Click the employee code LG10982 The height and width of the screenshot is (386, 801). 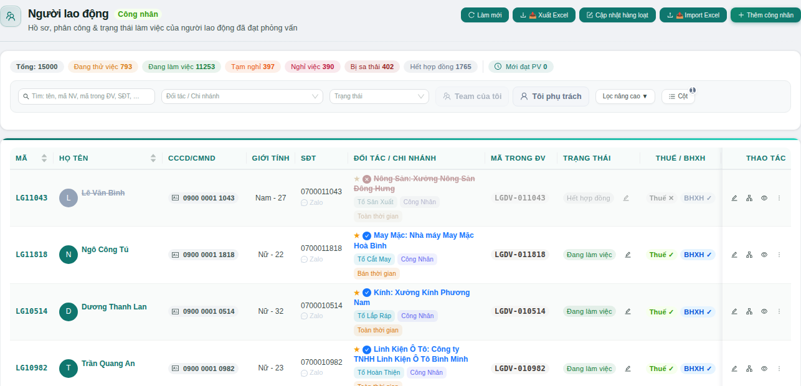(32, 368)
